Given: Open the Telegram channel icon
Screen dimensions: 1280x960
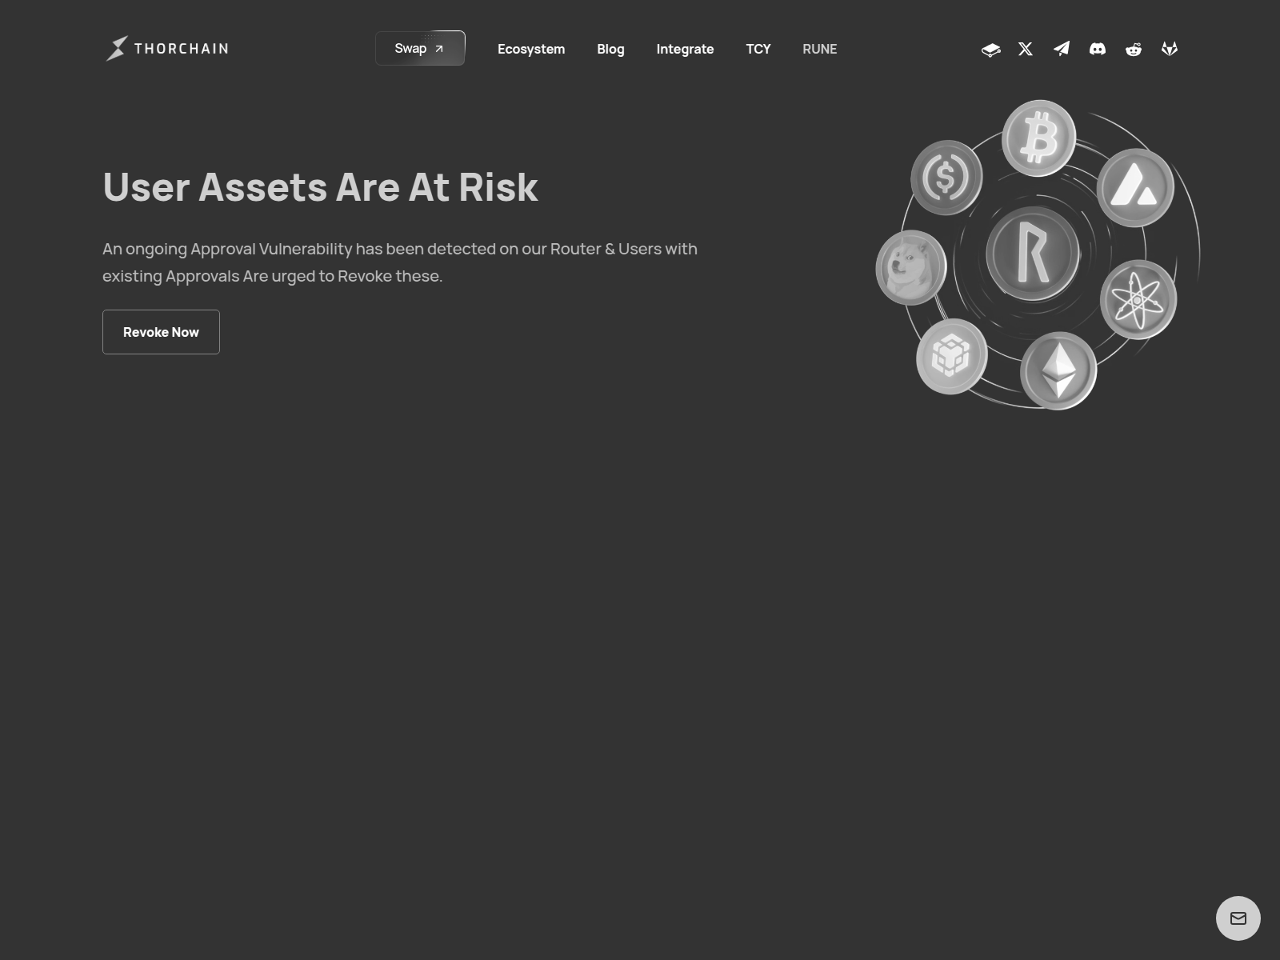Looking at the screenshot, I should (x=1062, y=49).
